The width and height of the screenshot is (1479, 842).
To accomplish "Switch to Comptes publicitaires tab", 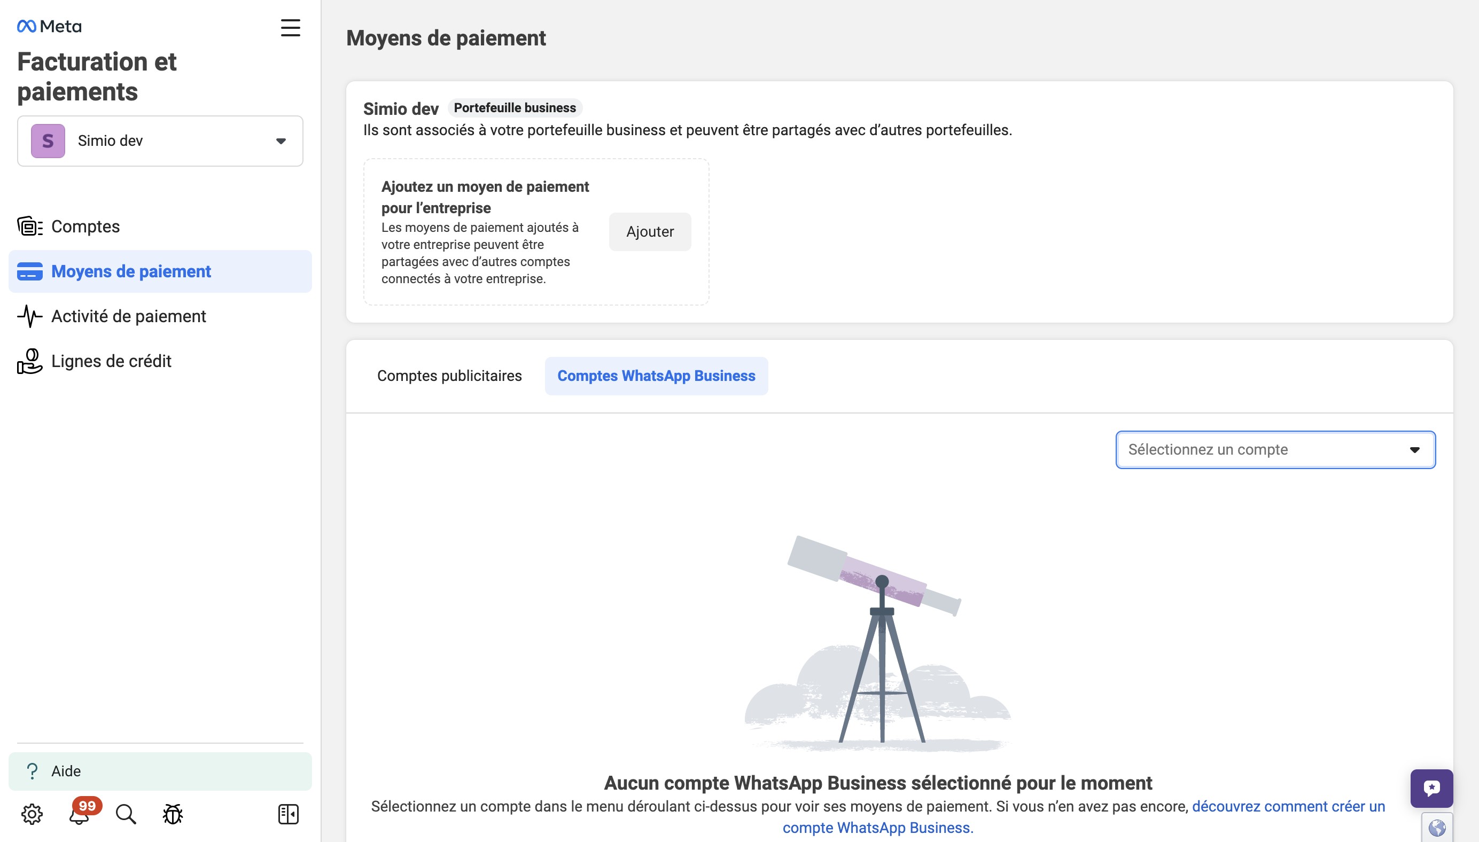I will pos(449,376).
